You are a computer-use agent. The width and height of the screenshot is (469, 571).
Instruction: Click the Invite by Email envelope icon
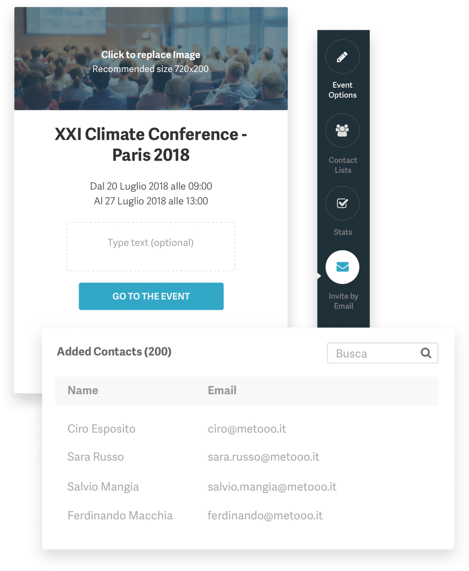pyautogui.click(x=342, y=267)
